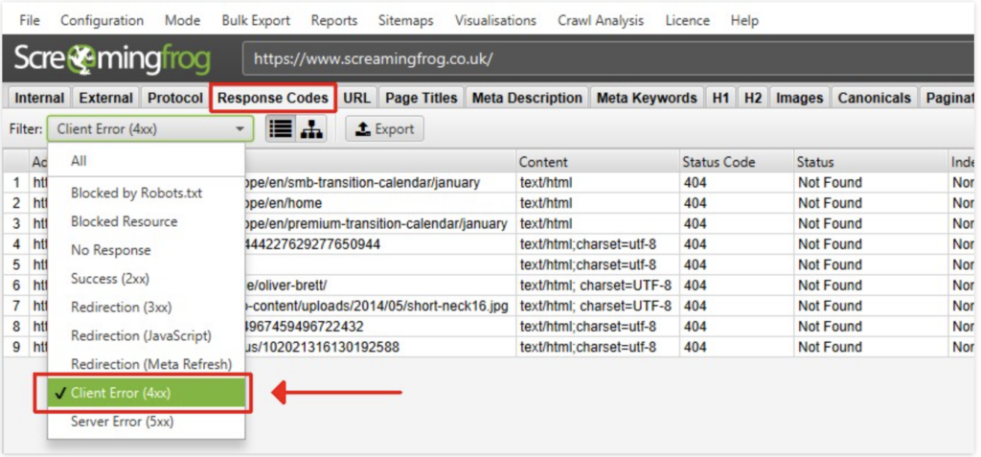Click the URL address input field

[x=604, y=58]
